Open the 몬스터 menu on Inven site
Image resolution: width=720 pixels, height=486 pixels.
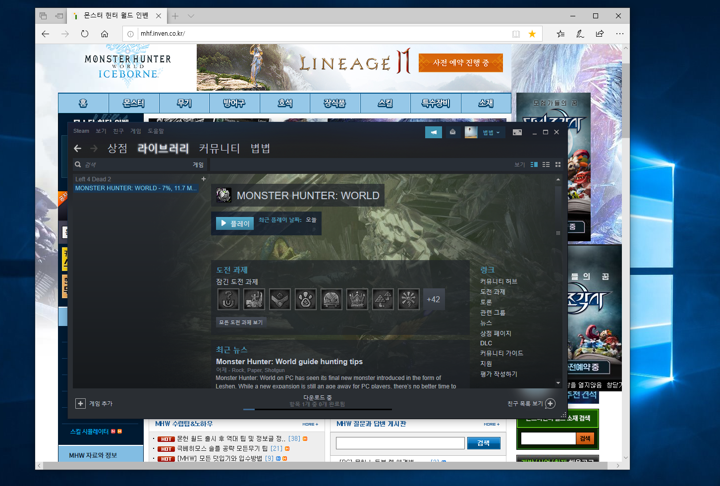134,103
